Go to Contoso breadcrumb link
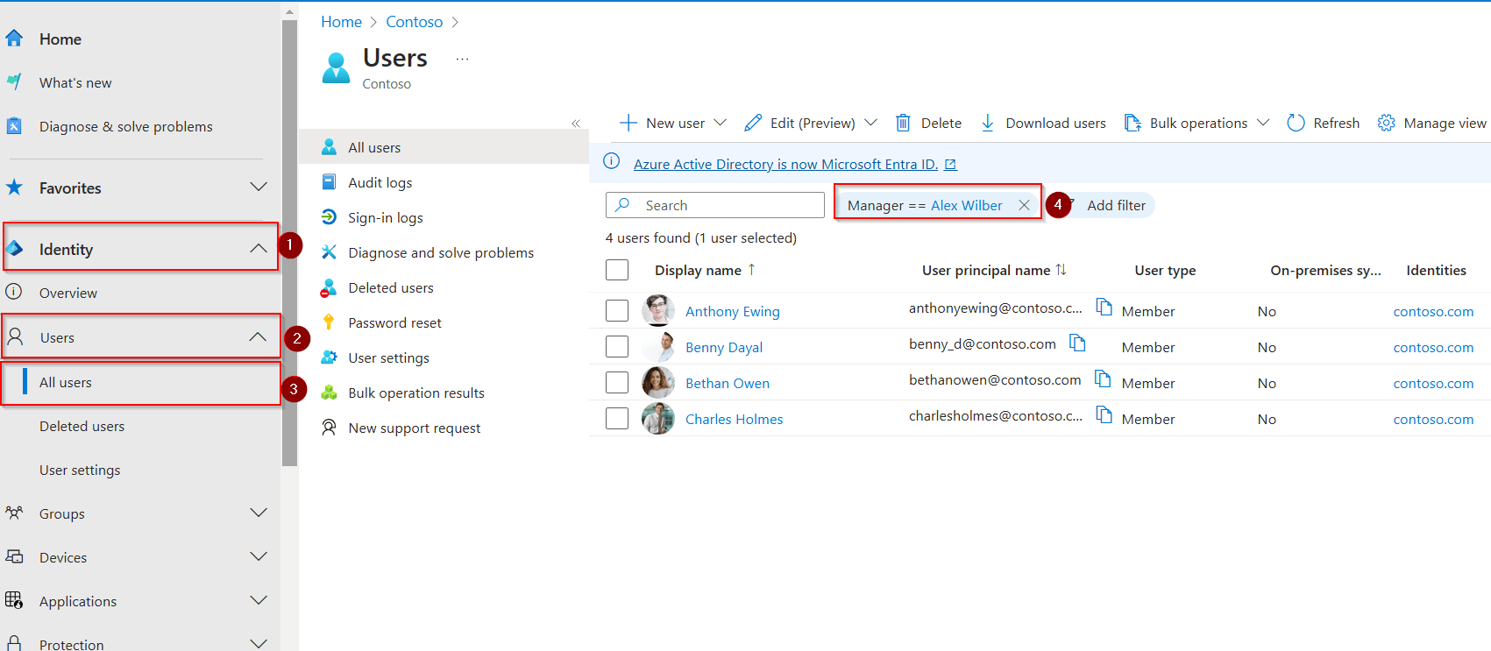This screenshot has height=651, width=1491. click(414, 22)
